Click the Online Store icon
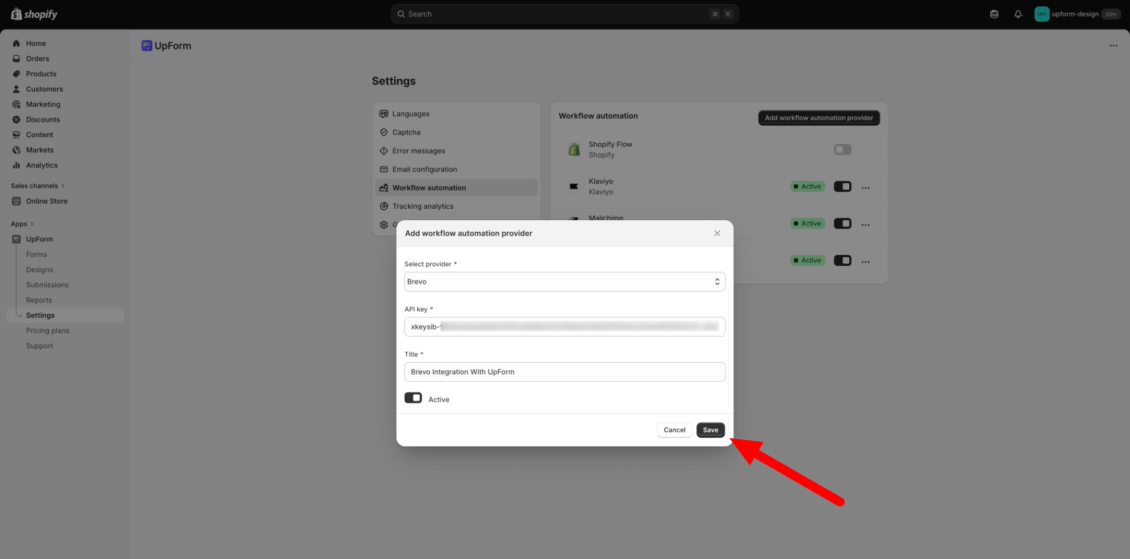This screenshot has height=559, width=1130. (x=17, y=201)
